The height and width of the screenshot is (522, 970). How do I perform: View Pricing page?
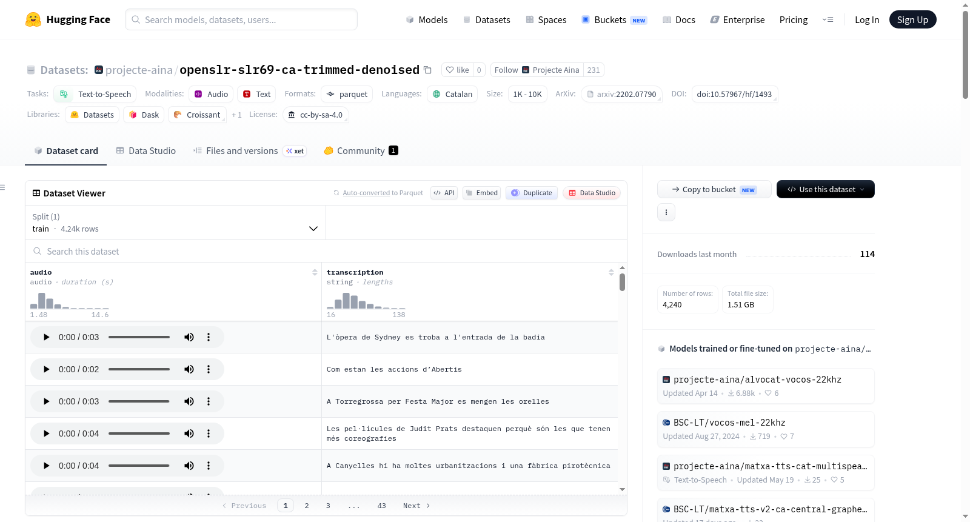coord(794,19)
